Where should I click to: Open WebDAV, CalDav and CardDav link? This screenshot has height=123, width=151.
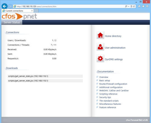(114, 91)
